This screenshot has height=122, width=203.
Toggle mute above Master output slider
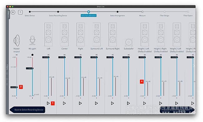[x=17, y=55]
